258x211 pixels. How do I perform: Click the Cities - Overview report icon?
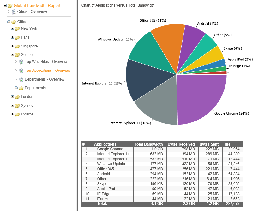click(x=14, y=12)
